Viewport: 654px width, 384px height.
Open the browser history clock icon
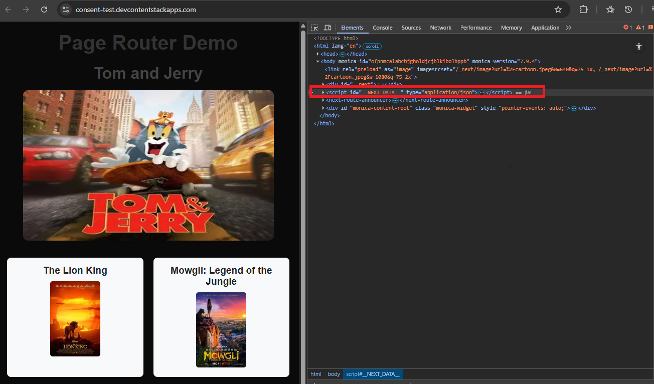click(x=628, y=10)
